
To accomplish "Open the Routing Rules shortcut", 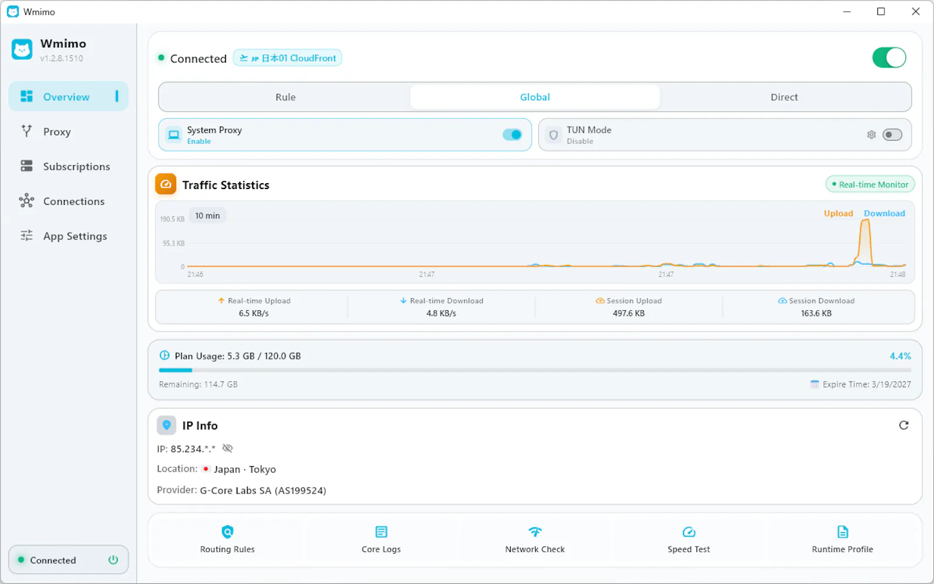I will (227, 540).
